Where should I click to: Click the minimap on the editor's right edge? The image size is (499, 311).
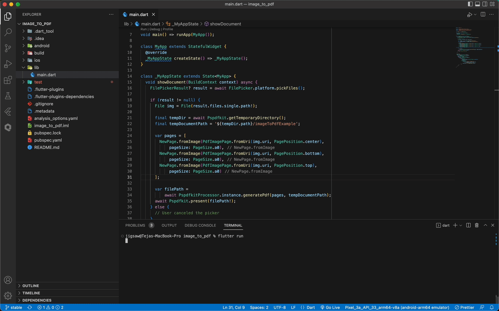(x=483, y=46)
